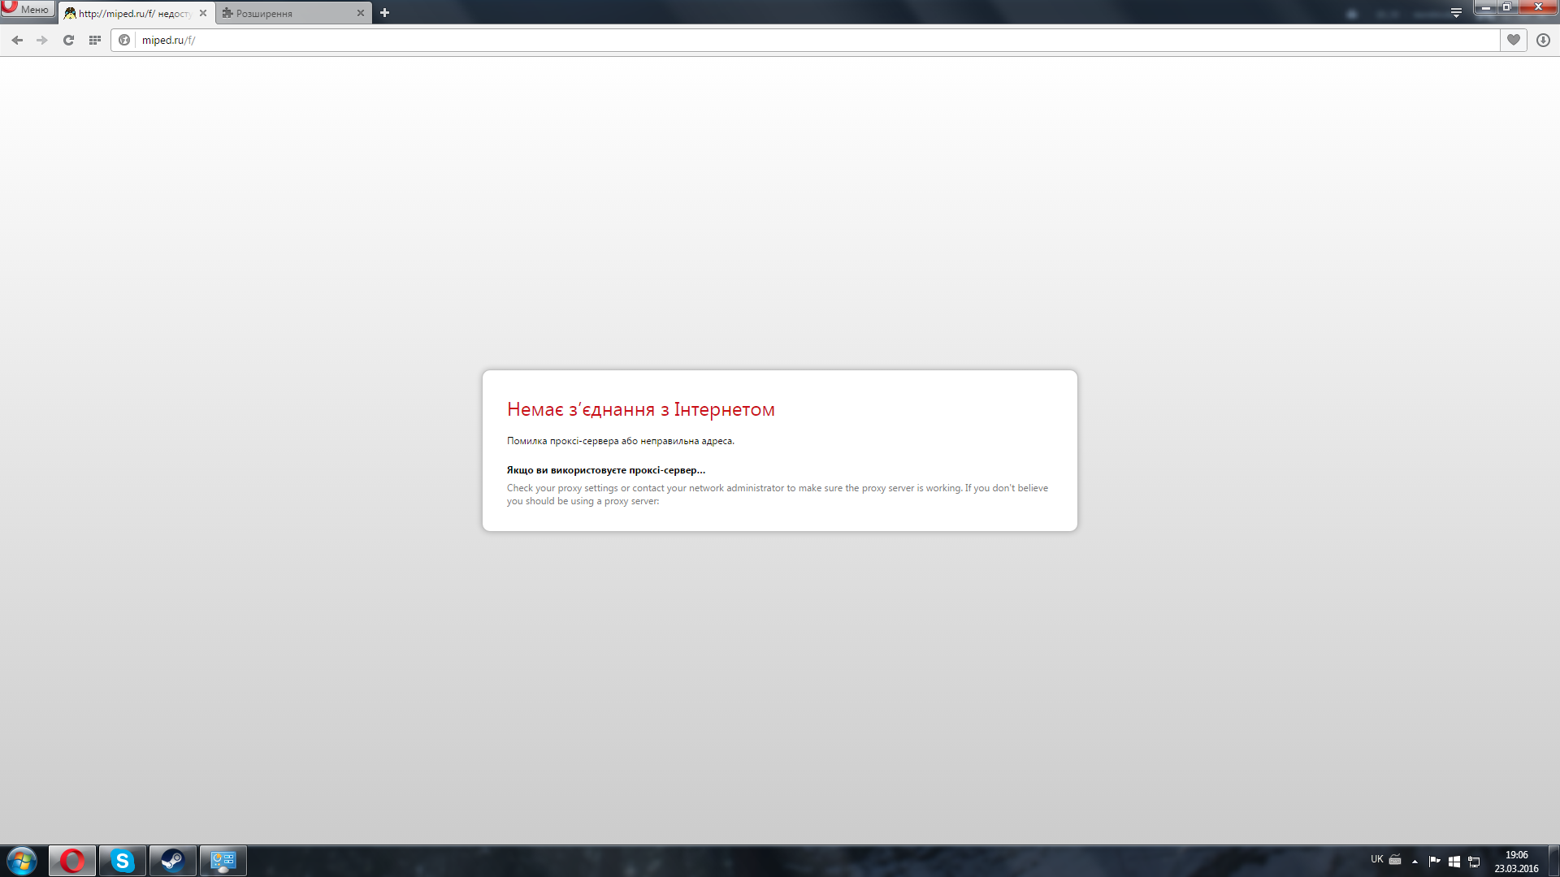
Task: Open the tab menu dropdown
Action: [x=1456, y=13]
